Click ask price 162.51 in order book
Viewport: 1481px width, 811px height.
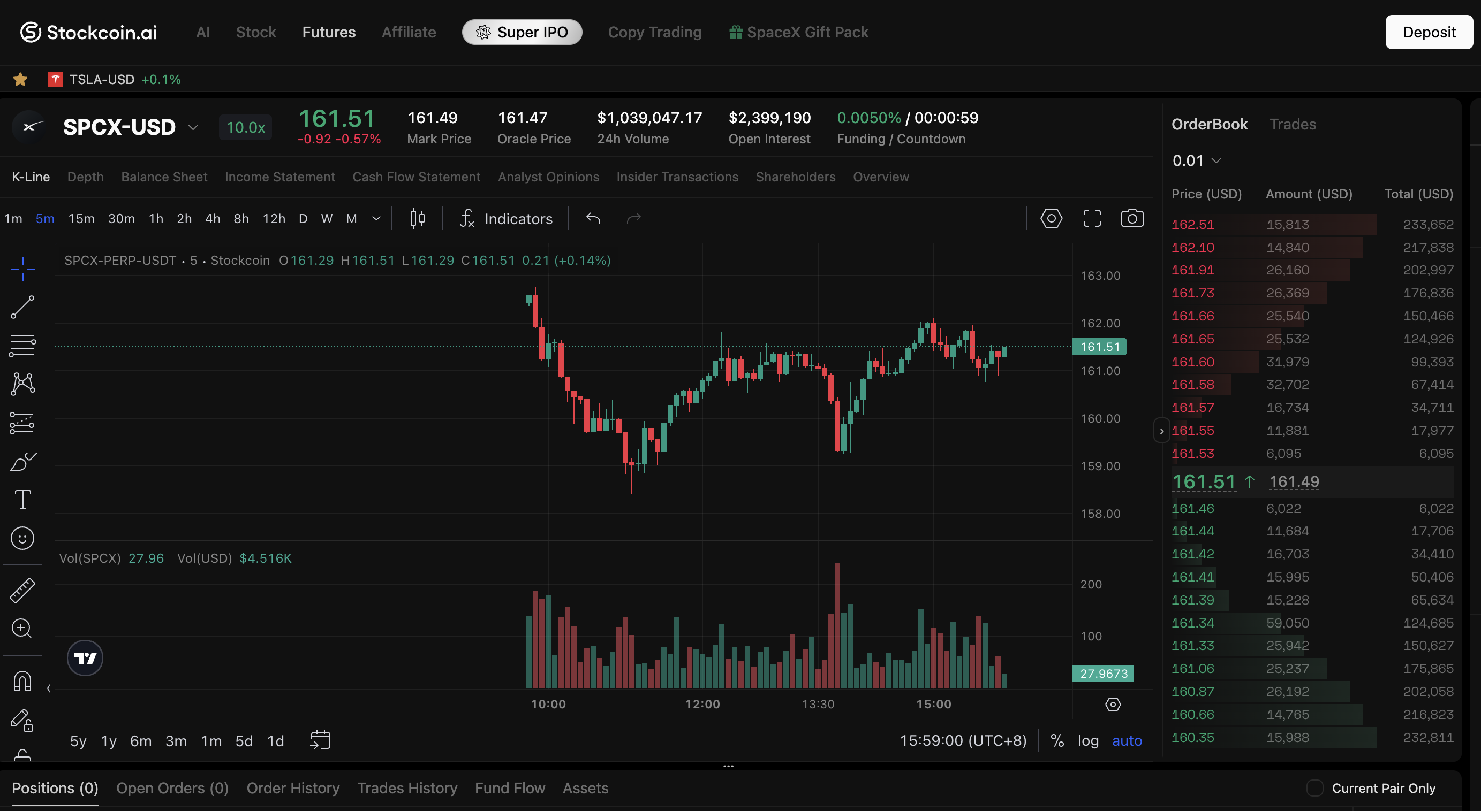click(x=1193, y=225)
